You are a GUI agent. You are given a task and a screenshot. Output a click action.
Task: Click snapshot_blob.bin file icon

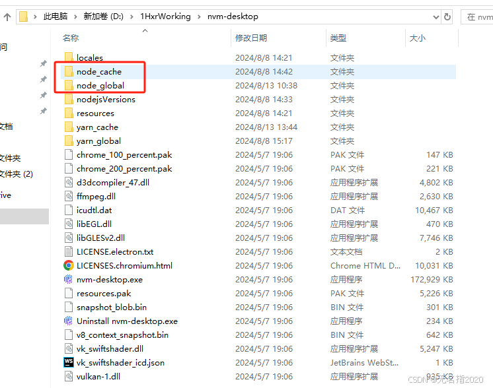[69, 307]
